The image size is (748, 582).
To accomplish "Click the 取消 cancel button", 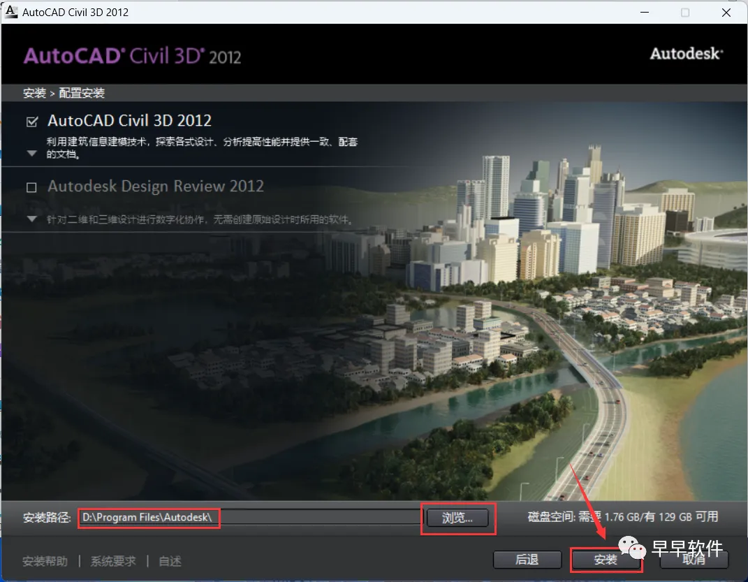I will [694, 560].
